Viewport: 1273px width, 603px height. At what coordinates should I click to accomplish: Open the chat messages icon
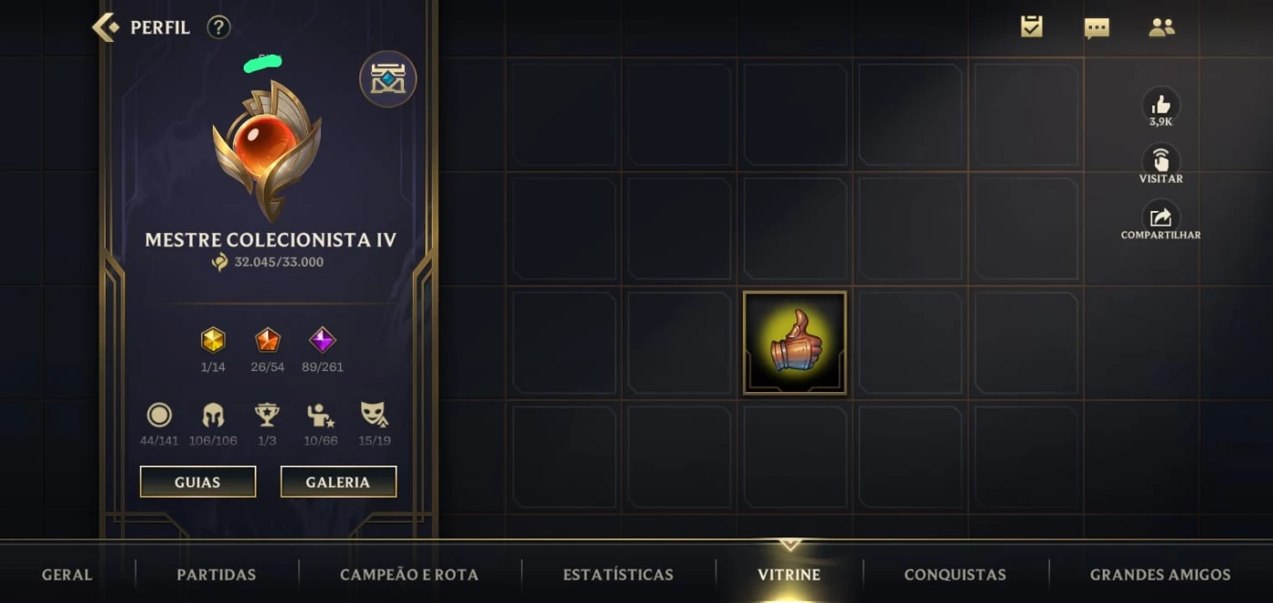point(1097,28)
